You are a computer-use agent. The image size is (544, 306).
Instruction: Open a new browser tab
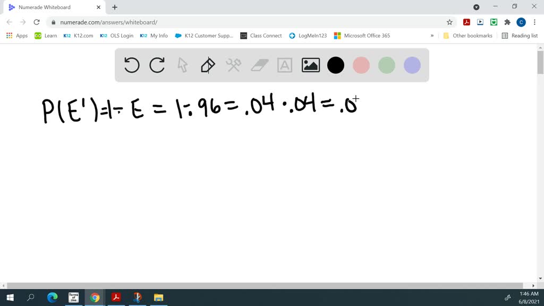115,7
